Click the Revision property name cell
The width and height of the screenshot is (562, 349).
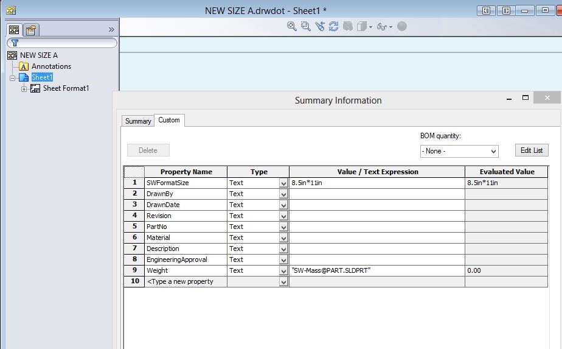[x=186, y=216]
